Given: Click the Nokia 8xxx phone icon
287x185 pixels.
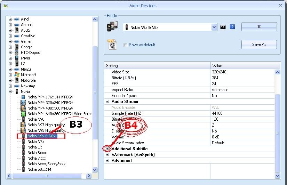Looking at the screenshot, I should [x=23, y=153].
